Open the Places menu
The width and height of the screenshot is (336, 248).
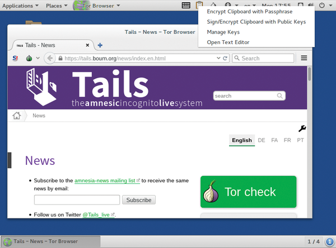[57, 6]
